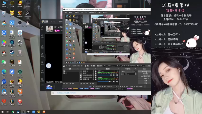
Task: Click the 开始录制 button in OBS controls
Action: (x=144, y=74)
